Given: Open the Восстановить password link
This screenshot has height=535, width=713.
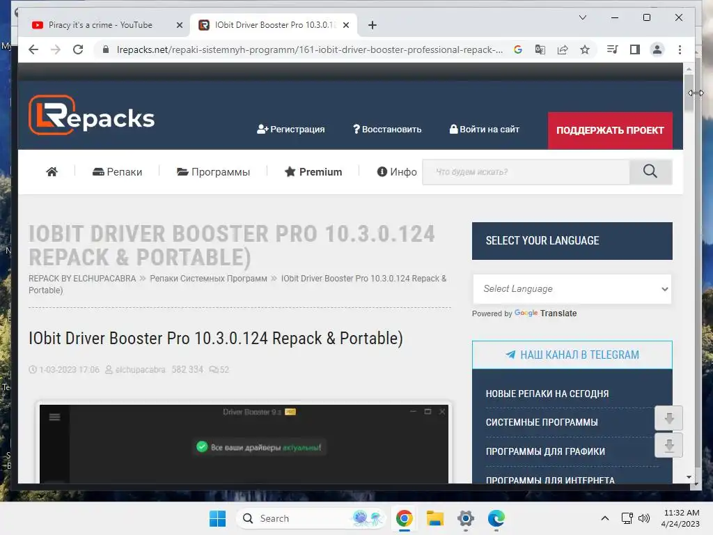Looking at the screenshot, I should click(387, 129).
